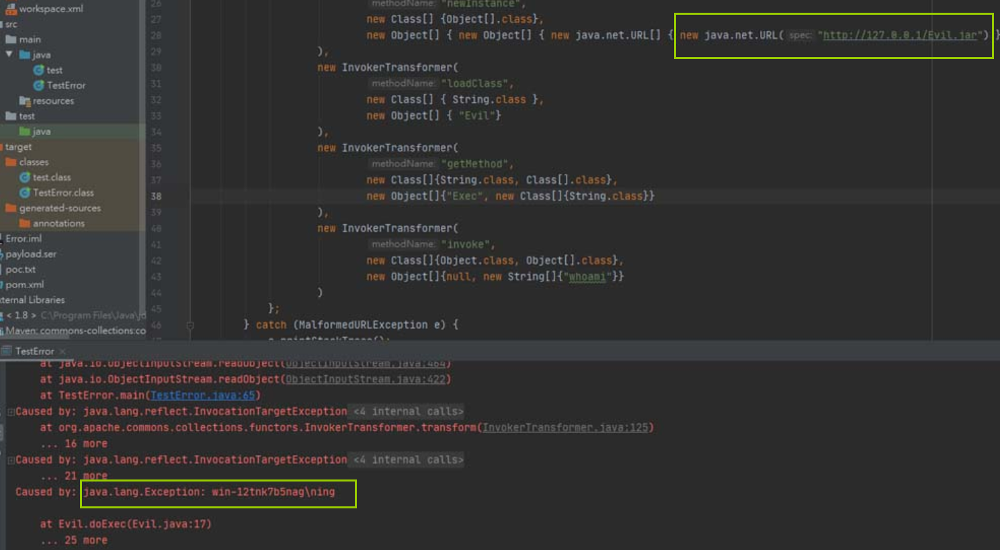Click the test class icon
1000x550 pixels.
[39, 70]
